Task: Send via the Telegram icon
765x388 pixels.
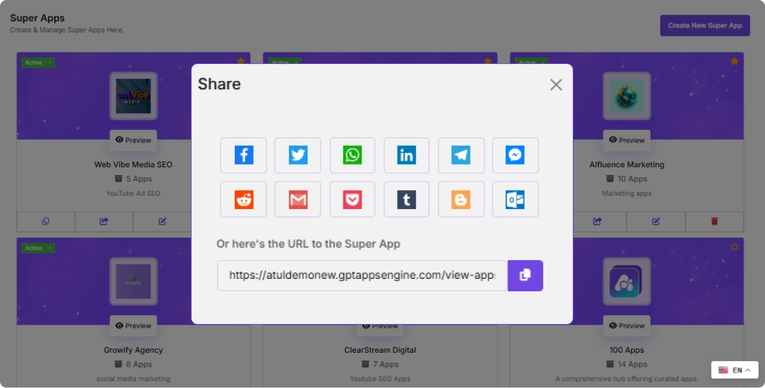Action: [x=461, y=155]
